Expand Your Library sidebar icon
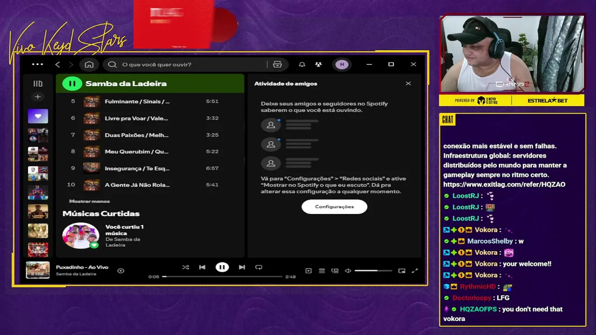Screen dimensions: 596x335 38,84
